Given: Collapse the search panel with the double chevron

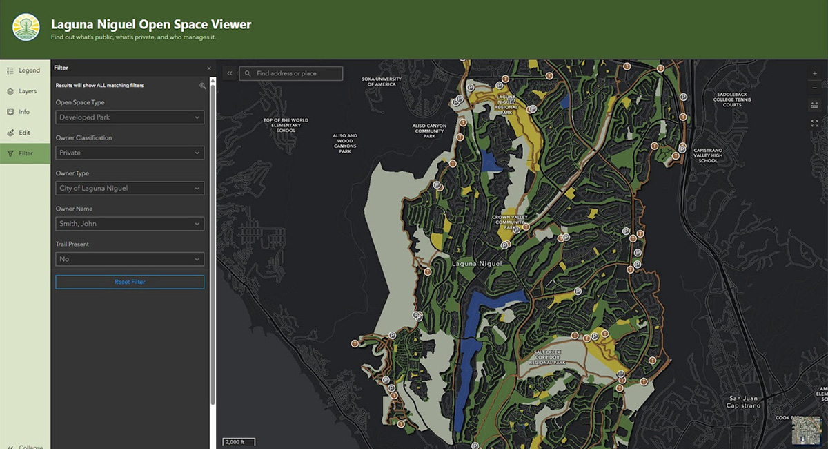Looking at the screenshot, I should coord(228,73).
